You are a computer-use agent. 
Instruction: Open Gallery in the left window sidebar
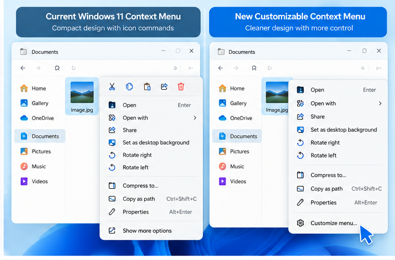coord(39,103)
